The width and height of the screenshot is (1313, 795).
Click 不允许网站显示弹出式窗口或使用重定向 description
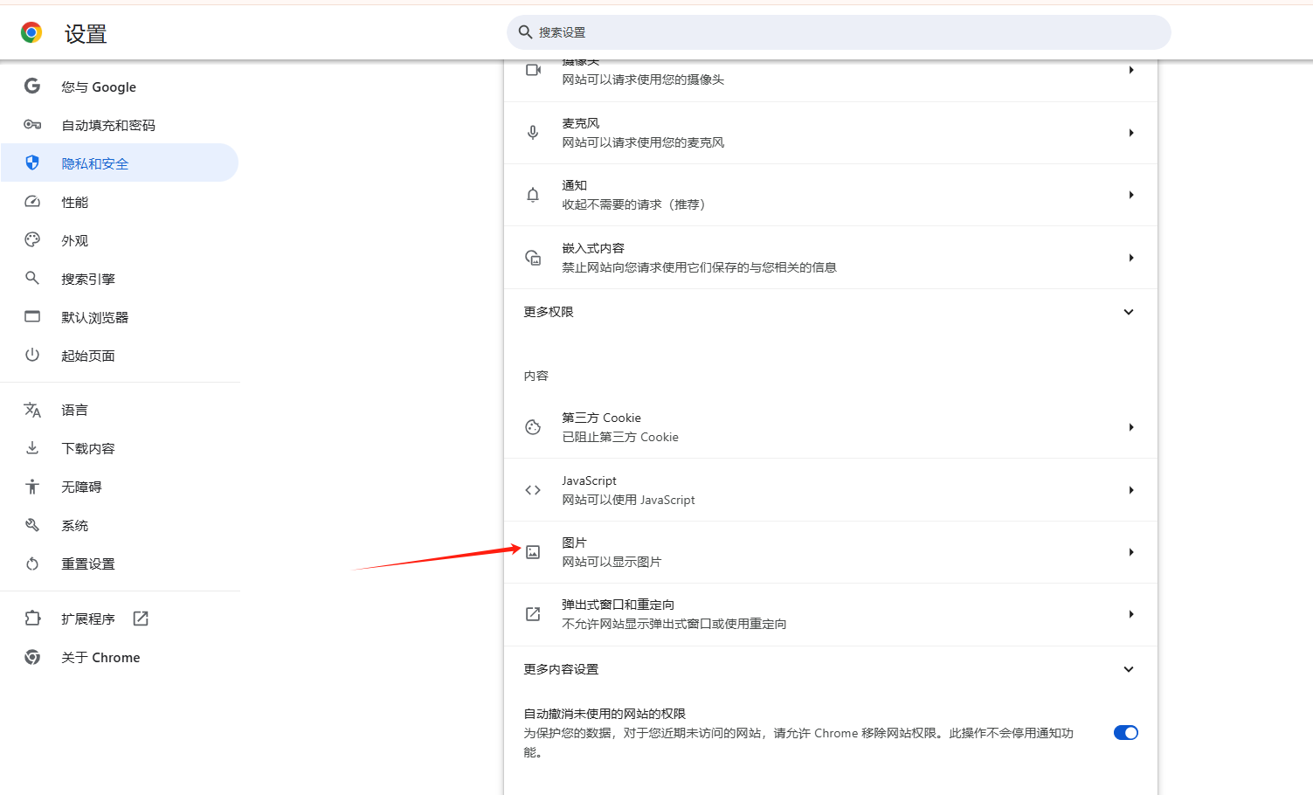[x=674, y=624]
